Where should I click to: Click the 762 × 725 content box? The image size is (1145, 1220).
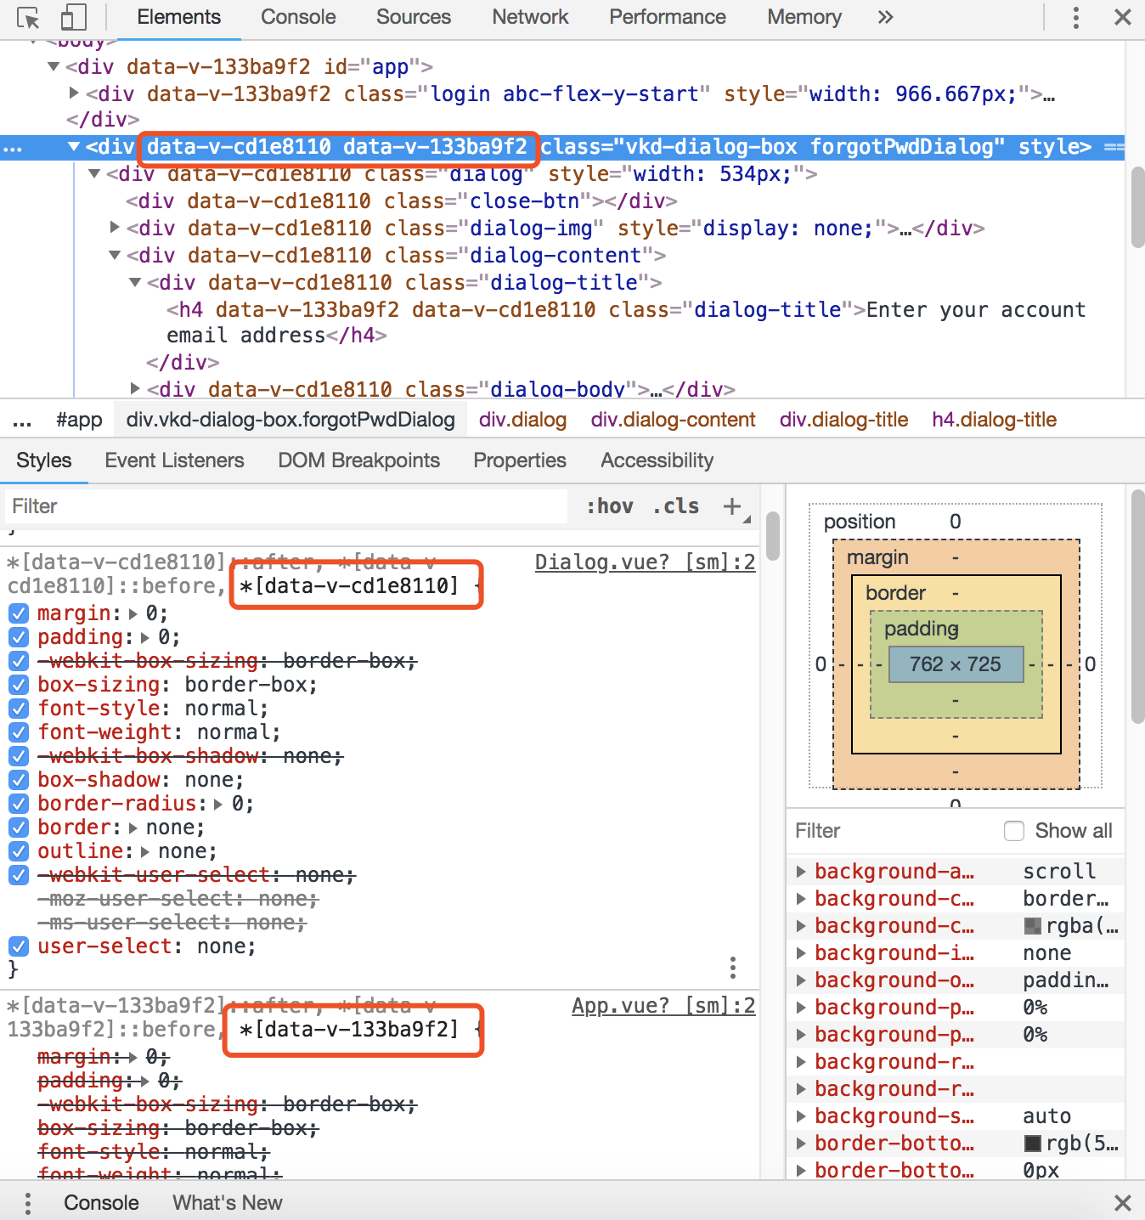coord(955,664)
